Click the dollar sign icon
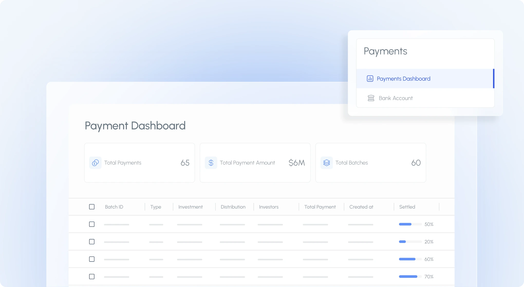524x287 pixels. (211, 163)
